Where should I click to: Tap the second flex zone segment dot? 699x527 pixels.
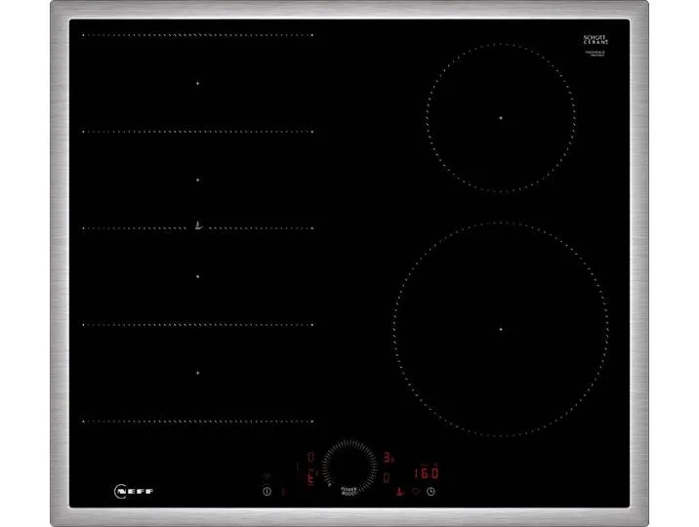pos(197,180)
